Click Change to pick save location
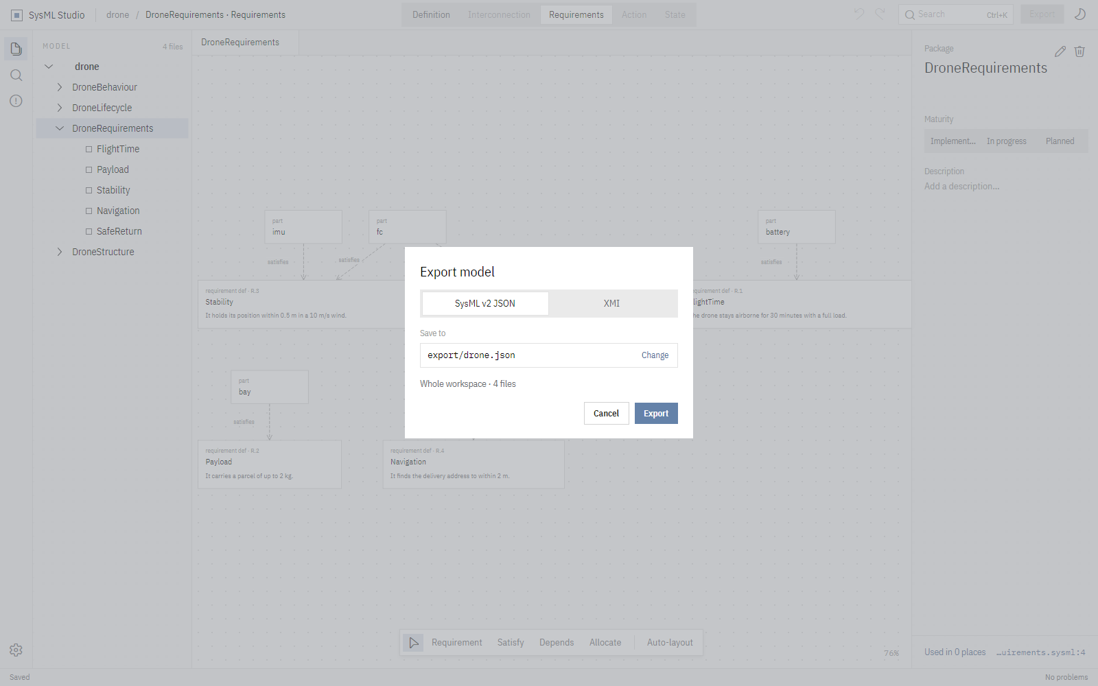The height and width of the screenshot is (686, 1098). tap(655, 355)
